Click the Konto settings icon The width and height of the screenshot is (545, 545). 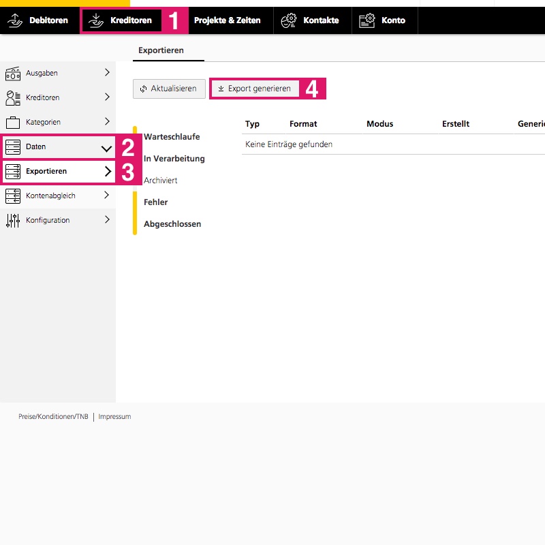pyautogui.click(x=367, y=20)
